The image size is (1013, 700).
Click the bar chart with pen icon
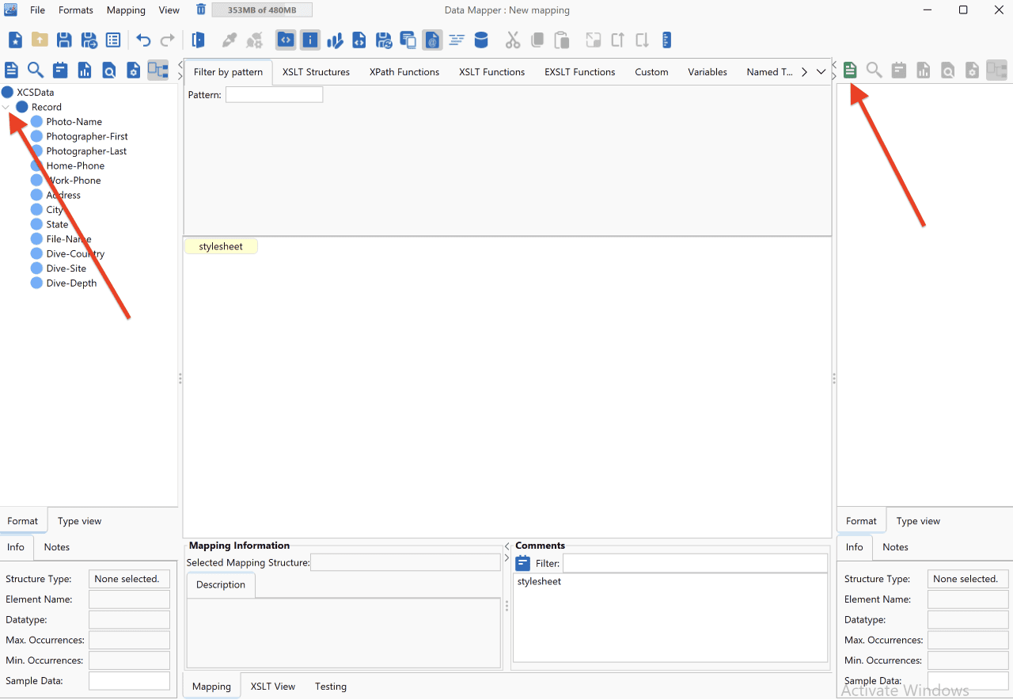[335, 40]
